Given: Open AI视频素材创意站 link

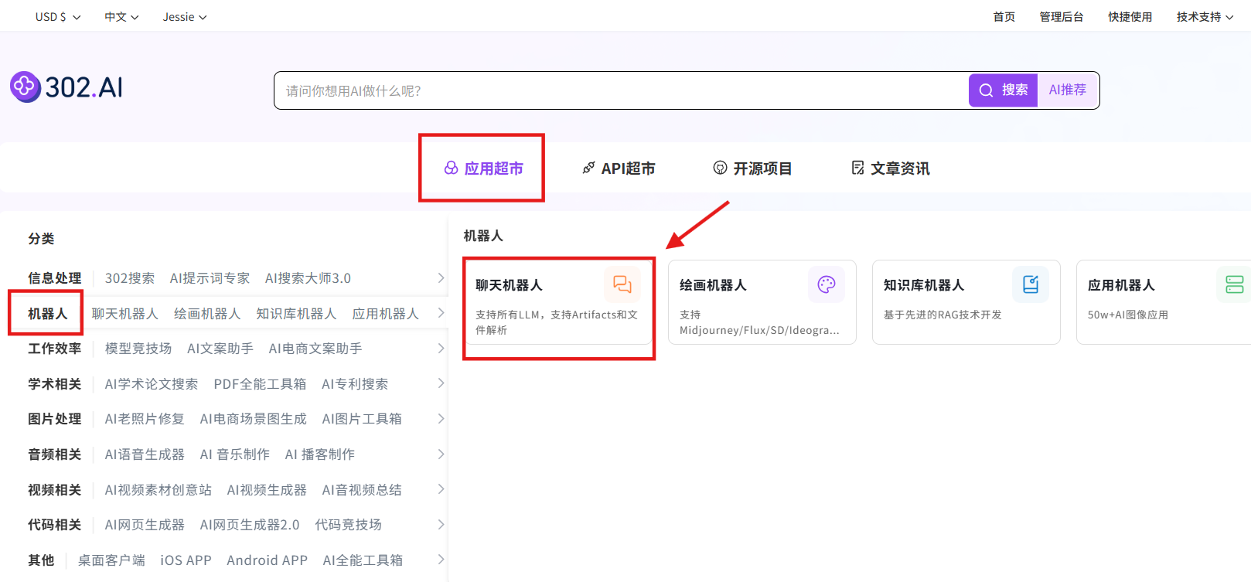Looking at the screenshot, I should (x=159, y=490).
